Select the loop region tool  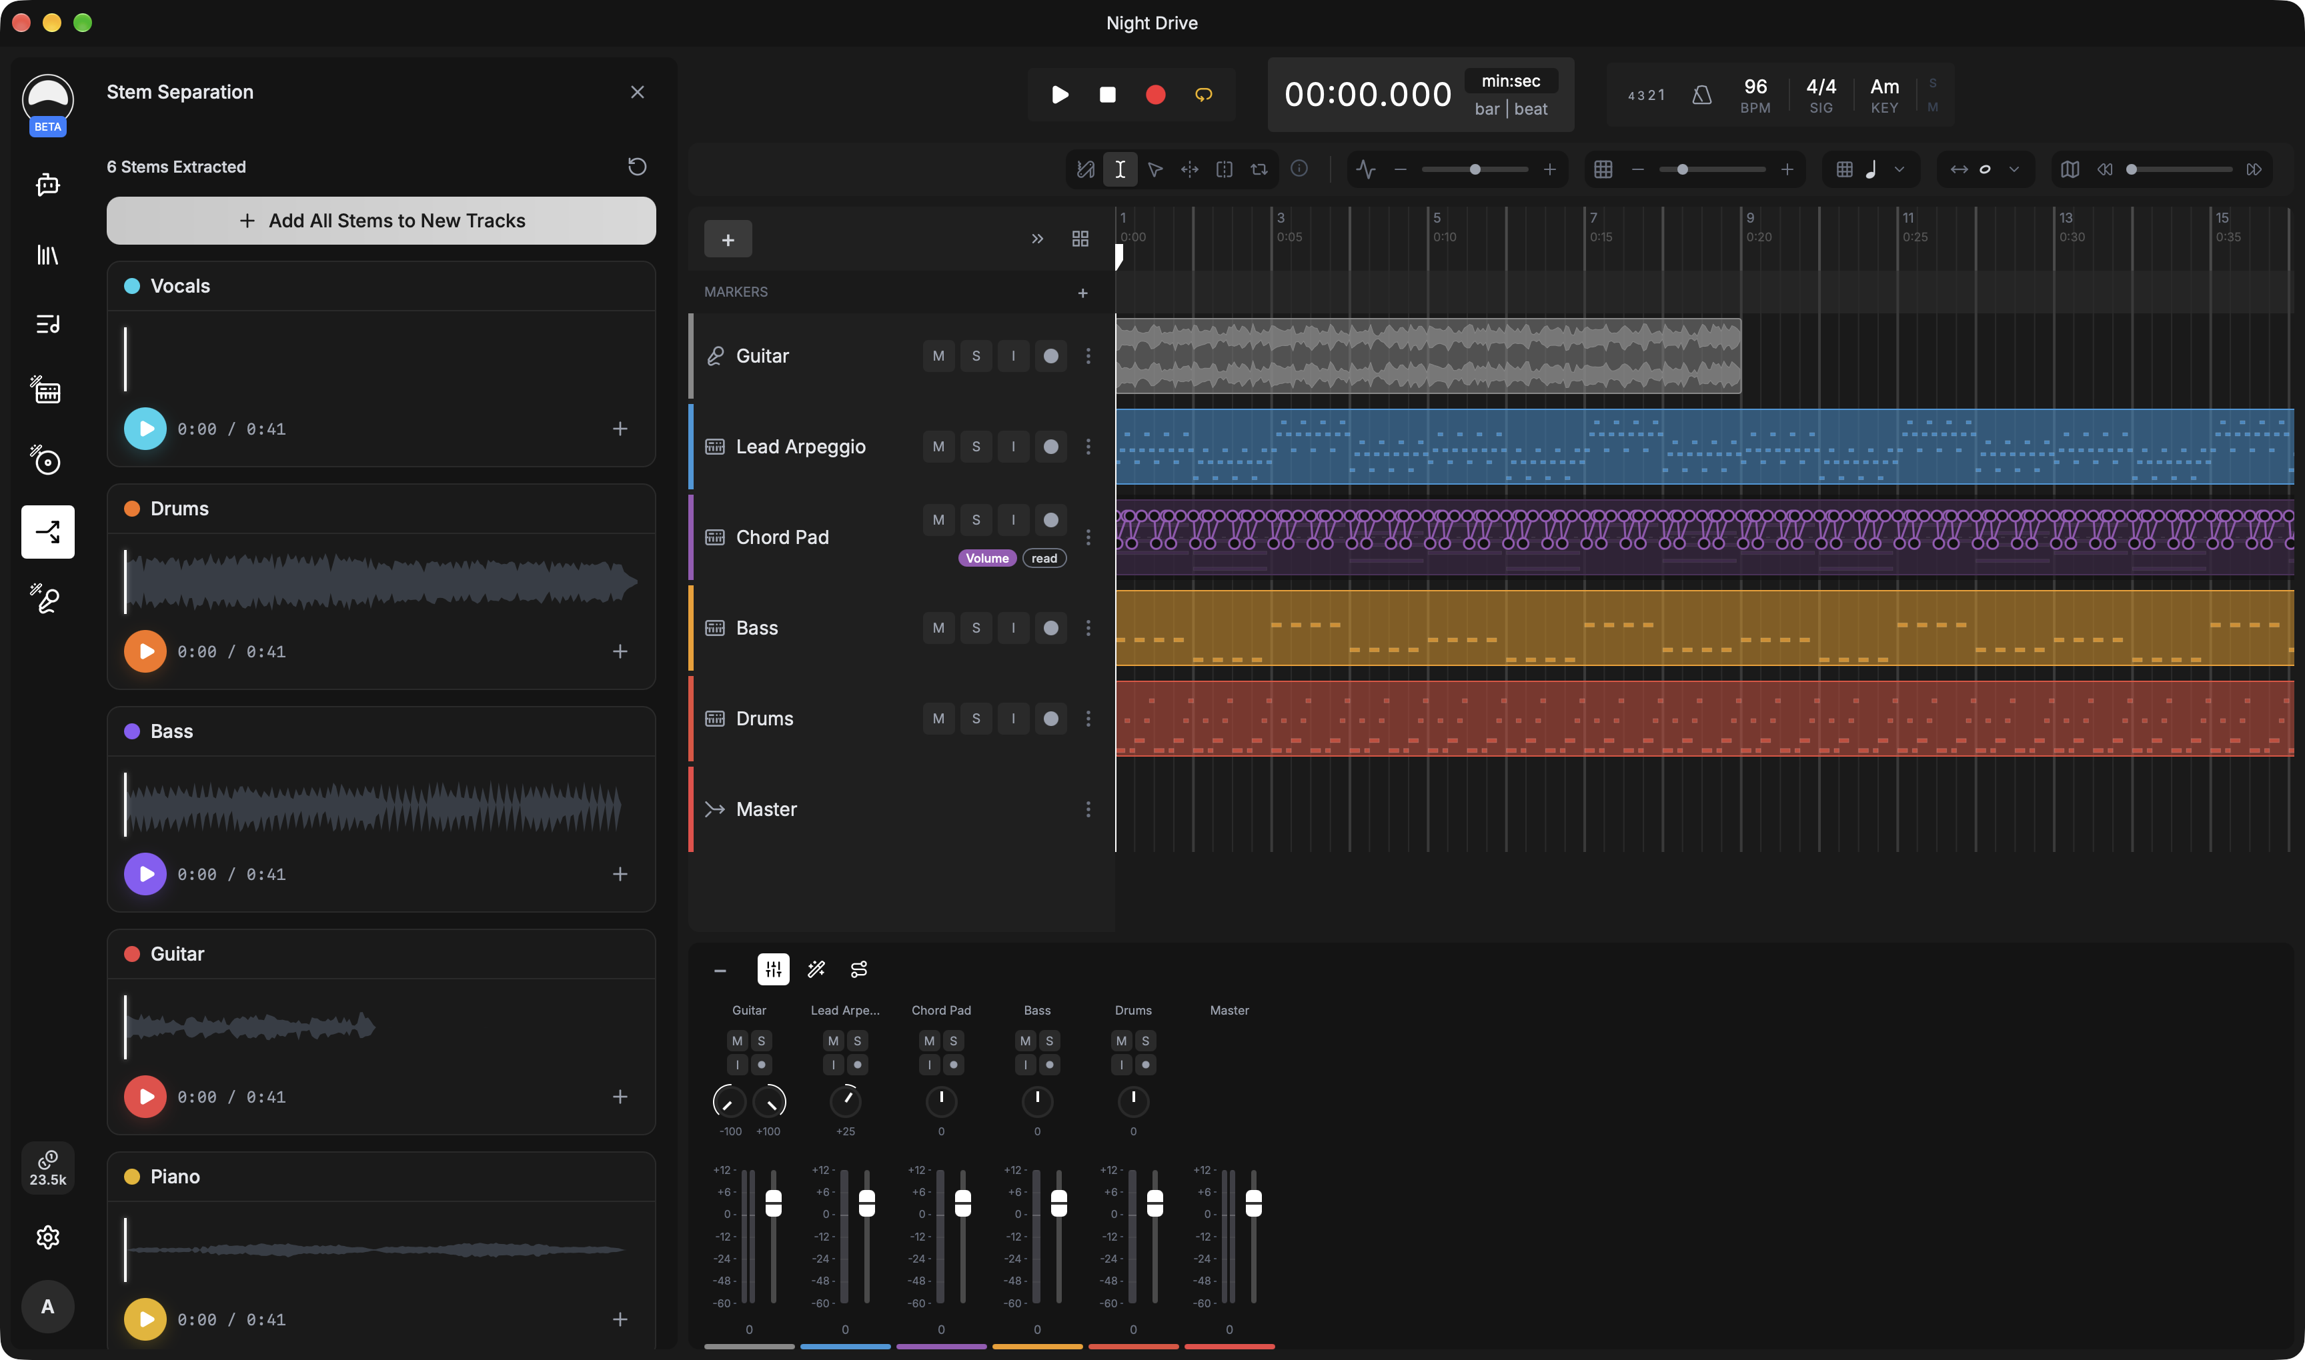[x=1259, y=169]
